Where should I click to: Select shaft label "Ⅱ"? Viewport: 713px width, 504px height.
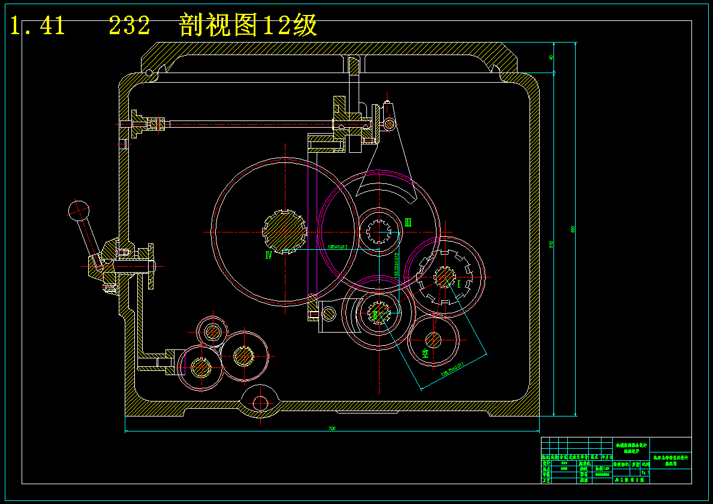pos(375,314)
